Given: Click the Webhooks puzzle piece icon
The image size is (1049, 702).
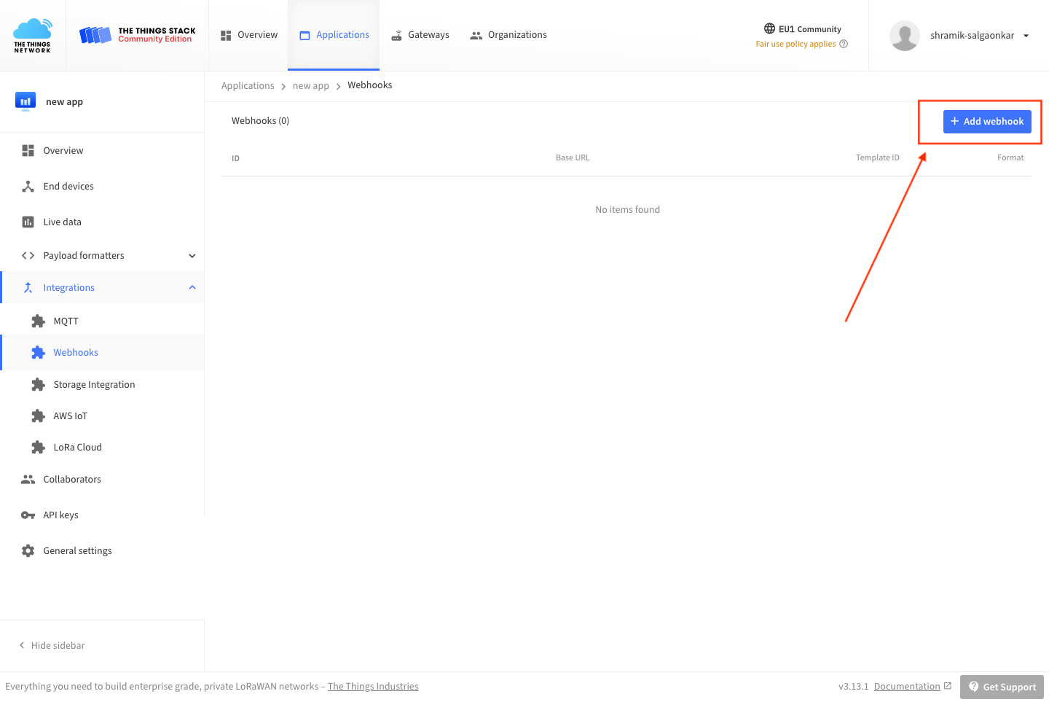Looking at the screenshot, I should 38,352.
